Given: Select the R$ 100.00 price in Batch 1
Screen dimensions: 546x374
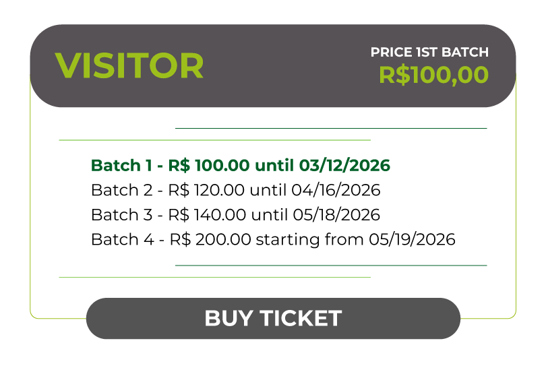Looking at the screenshot, I should coord(208,166).
